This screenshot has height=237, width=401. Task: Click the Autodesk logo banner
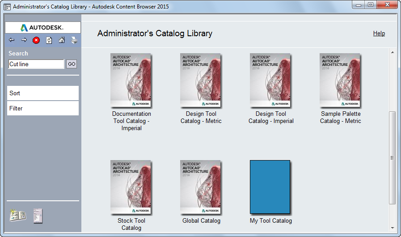click(x=43, y=28)
